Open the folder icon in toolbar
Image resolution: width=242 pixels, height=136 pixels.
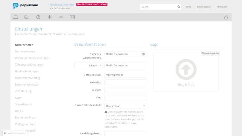tap(27, 17)
